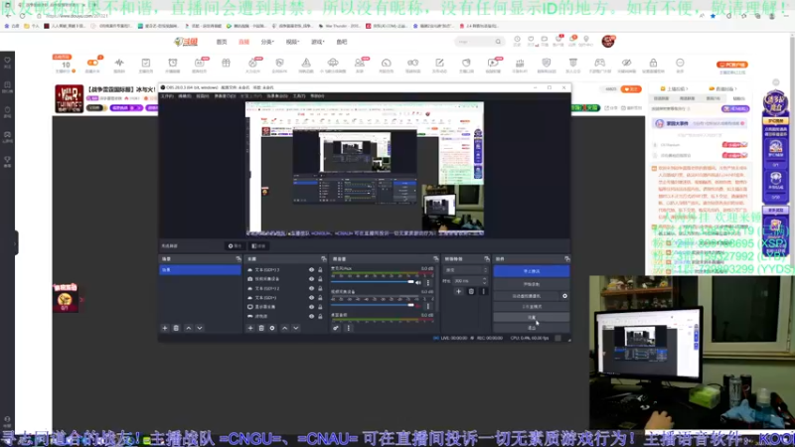Image resolution: width=795 pixels, height=447 pixels.
Task: Adjust the 300 ms transition duration spinner
Action: (470, 281)
